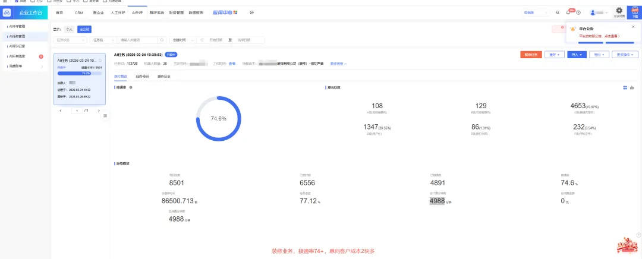Open the 创建时间 dropdown
Screen dimensions: 642x259
182,40
